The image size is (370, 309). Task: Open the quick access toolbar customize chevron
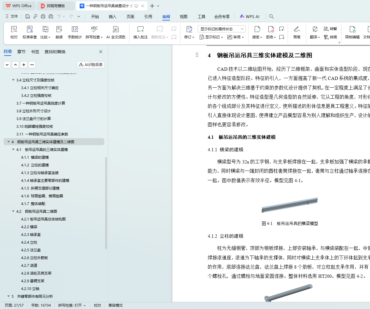click(79, 16)
